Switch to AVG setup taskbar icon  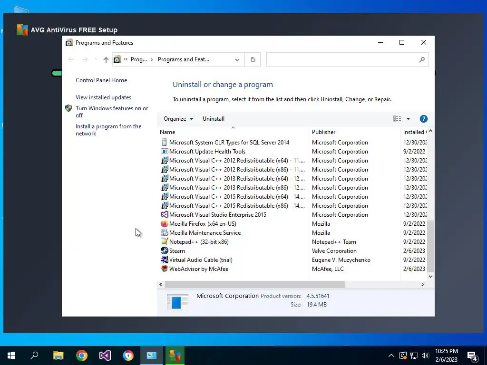click(175, 355)
